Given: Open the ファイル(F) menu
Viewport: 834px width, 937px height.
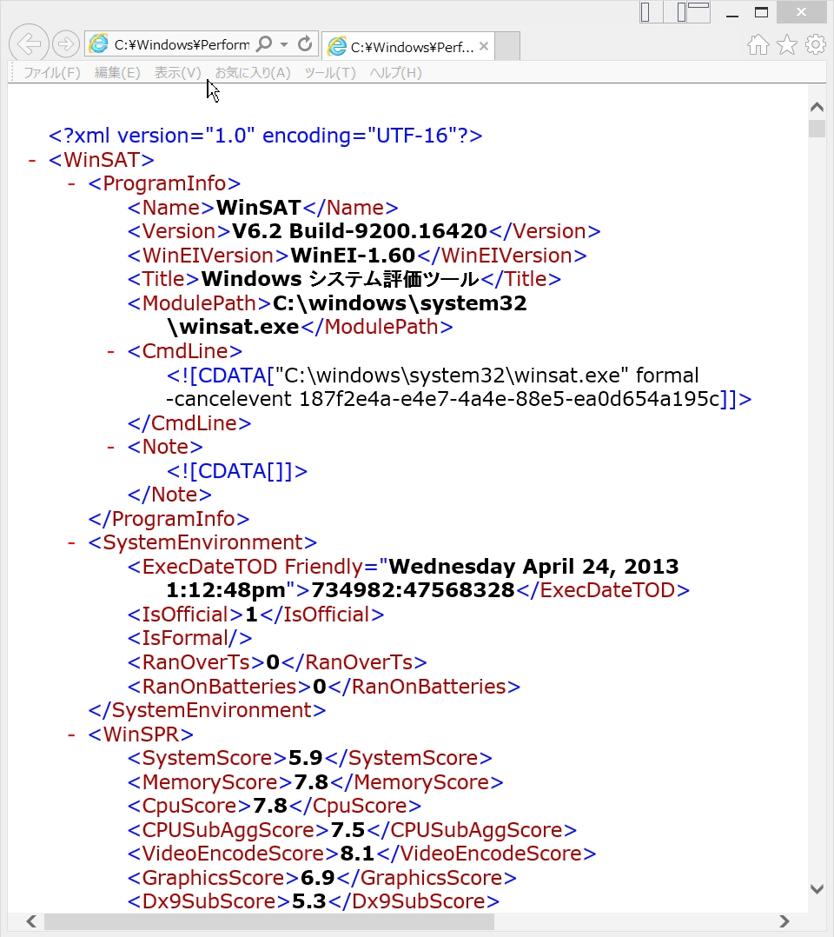Looking at the screenshot, I should click(51, 73).
